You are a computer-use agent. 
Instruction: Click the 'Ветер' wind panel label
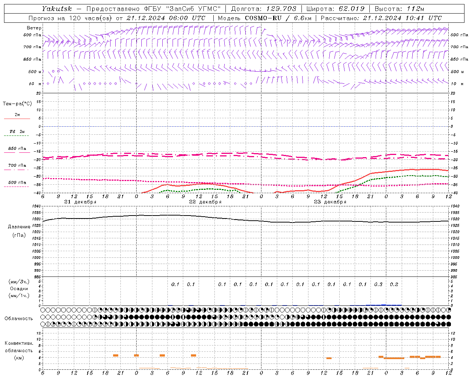(x=34, y=28)
